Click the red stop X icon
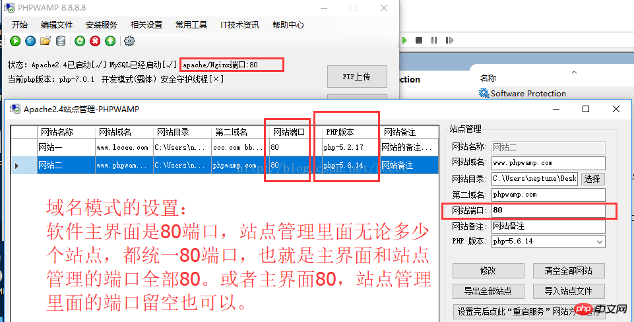Viewport: 634px width, 322px height. 95,41
